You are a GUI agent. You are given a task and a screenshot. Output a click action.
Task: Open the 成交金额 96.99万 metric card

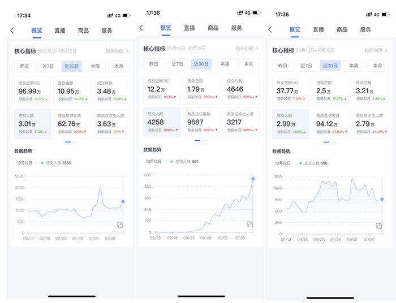click(x=33, y=91)
